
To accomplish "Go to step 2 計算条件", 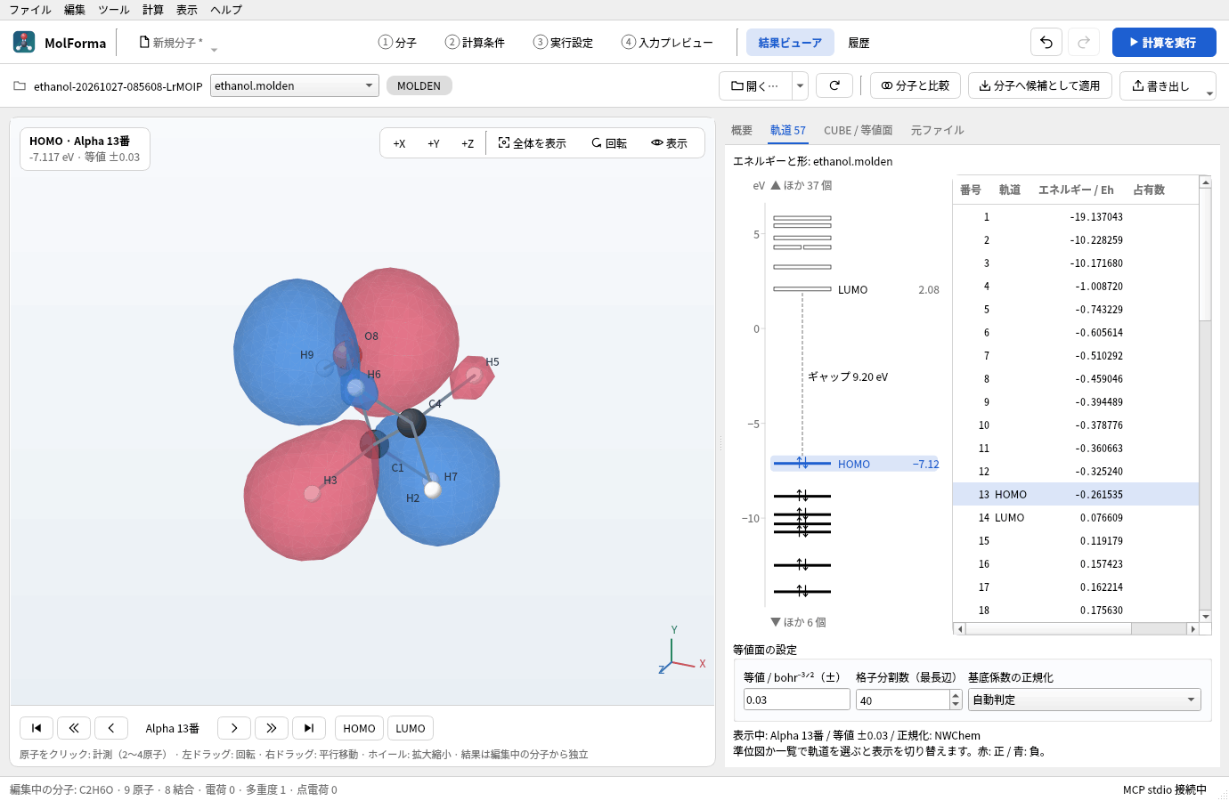I will 475,43.
